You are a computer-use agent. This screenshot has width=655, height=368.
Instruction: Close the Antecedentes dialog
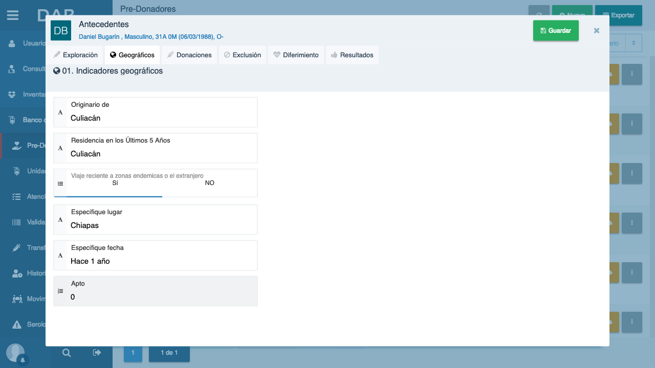(x=597, y=31)
